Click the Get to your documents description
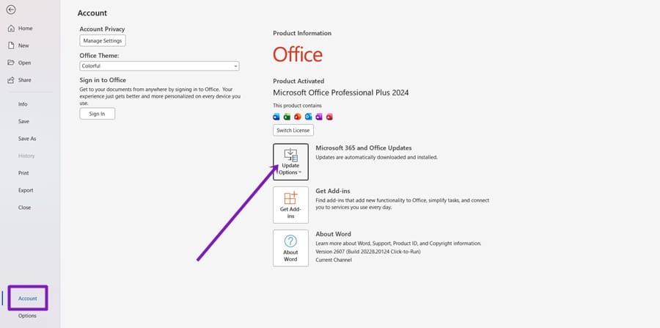Image resolution: width=660 pixels, height=328 pixels. [x=160, y=96]
